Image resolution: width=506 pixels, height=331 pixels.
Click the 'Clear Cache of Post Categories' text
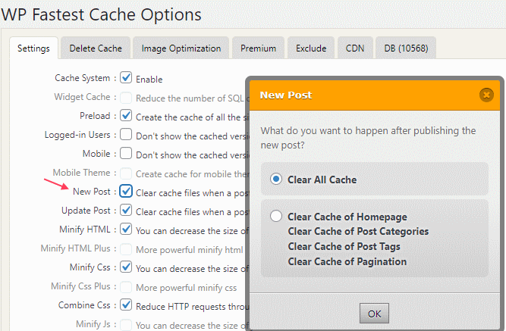tap(358, 231)
